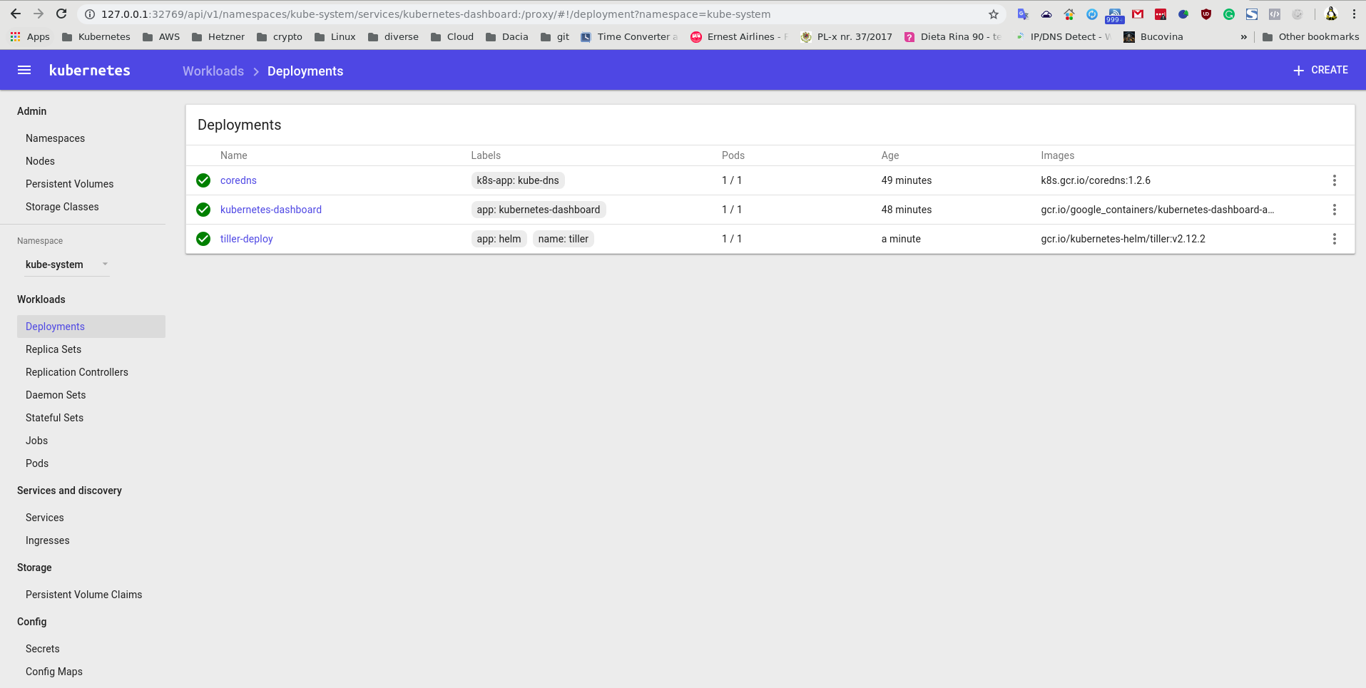The image size is (1366, 688).
Task: Open the crypto bookmarks folder
Action: pyautogui.click(x=280, y=36)
